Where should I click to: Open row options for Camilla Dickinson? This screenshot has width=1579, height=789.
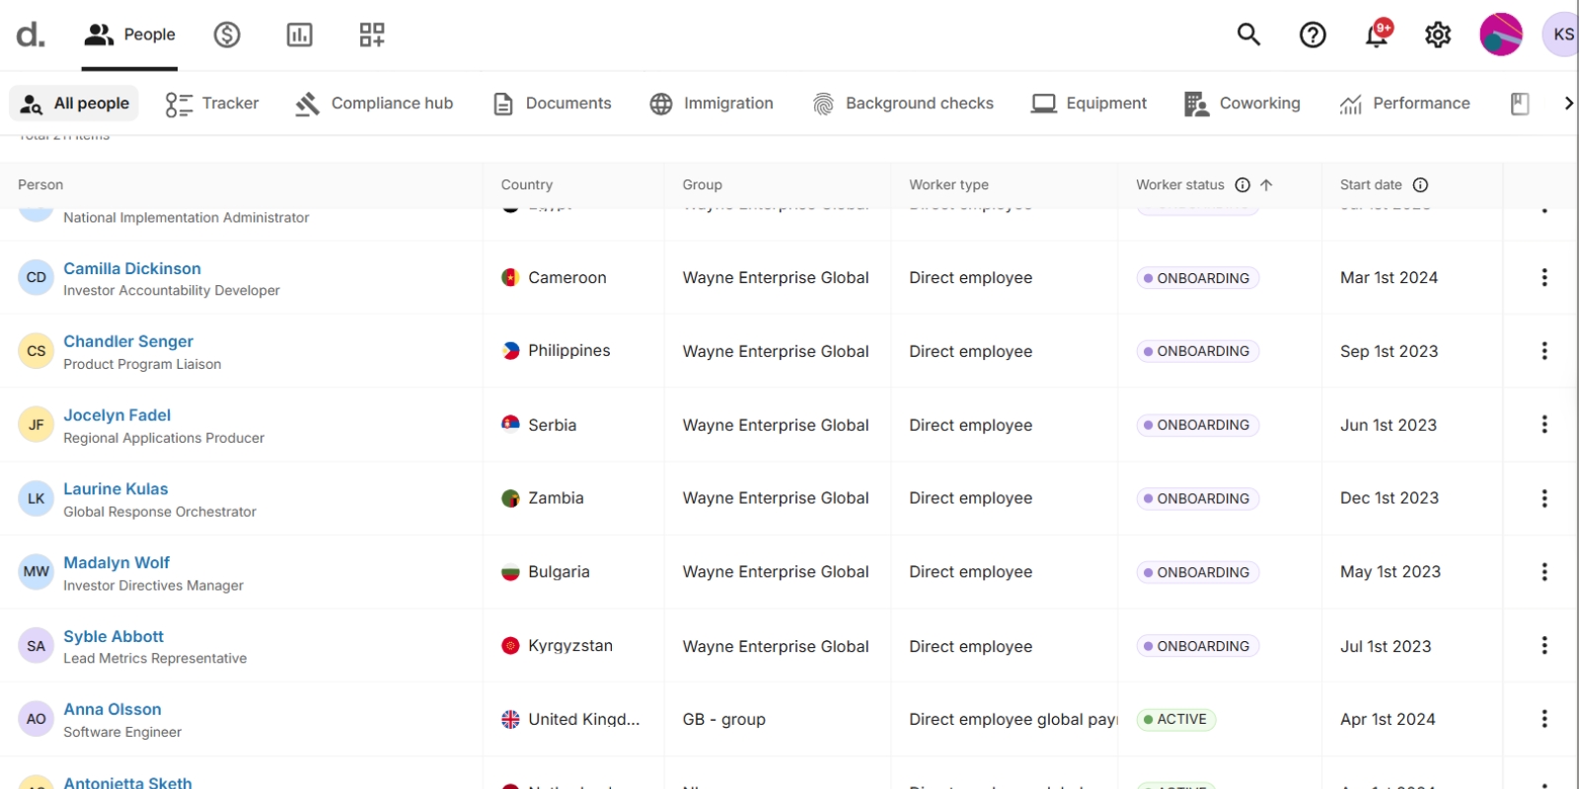click(1544, 278)
